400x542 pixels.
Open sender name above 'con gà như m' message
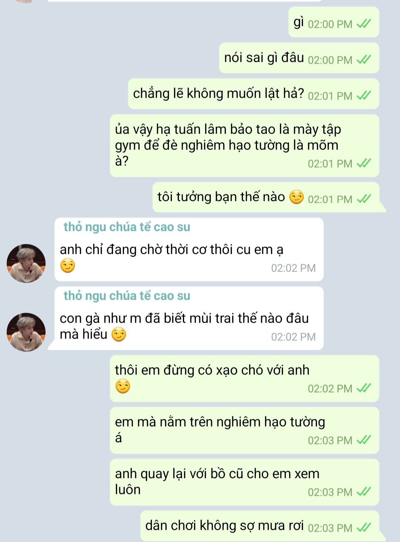[127, 296]
